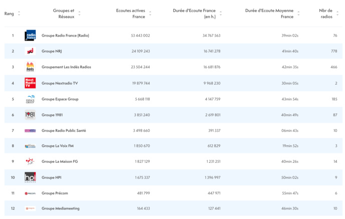Viewport: 345px width, 219px height.
Task: Click the Les Indés Radios logo
Action: (x=30, y=67)
